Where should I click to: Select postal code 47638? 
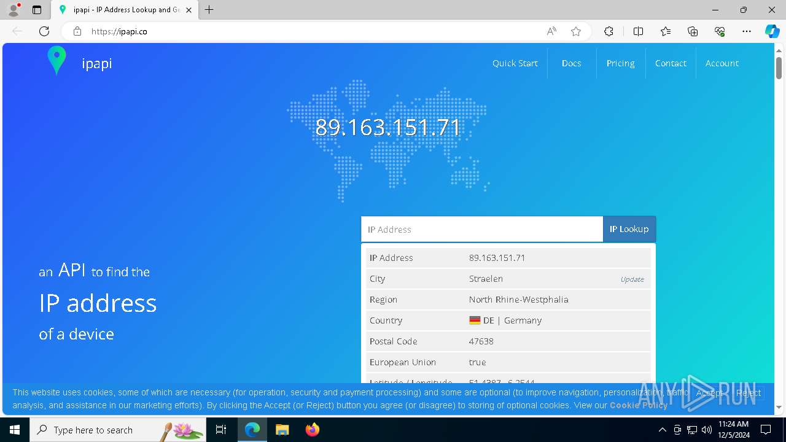[x=481, y=341]
